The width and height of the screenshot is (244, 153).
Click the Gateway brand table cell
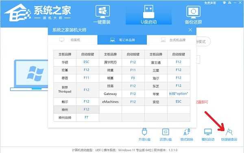coord(110,94)
